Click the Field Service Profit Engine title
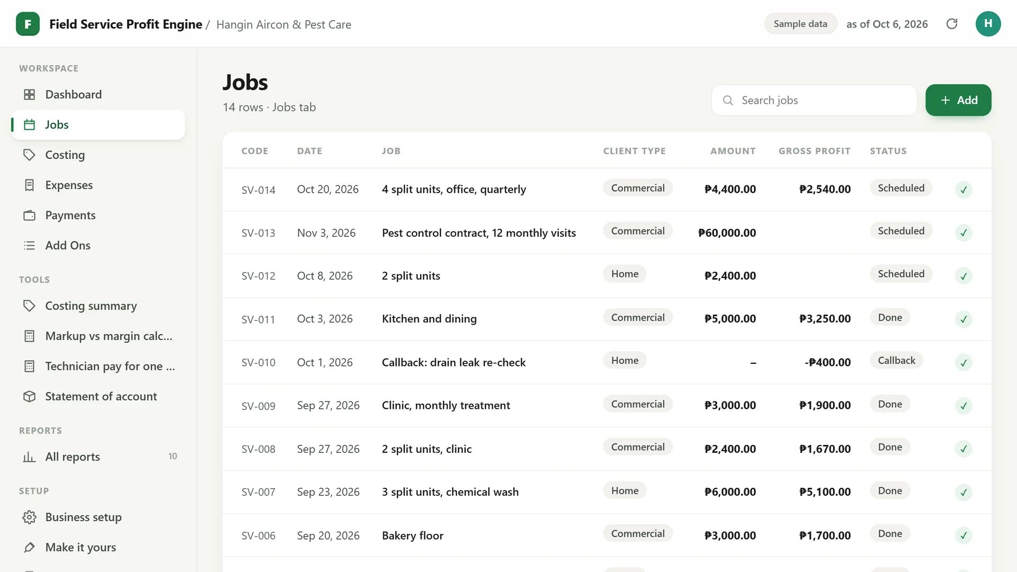 126,24
